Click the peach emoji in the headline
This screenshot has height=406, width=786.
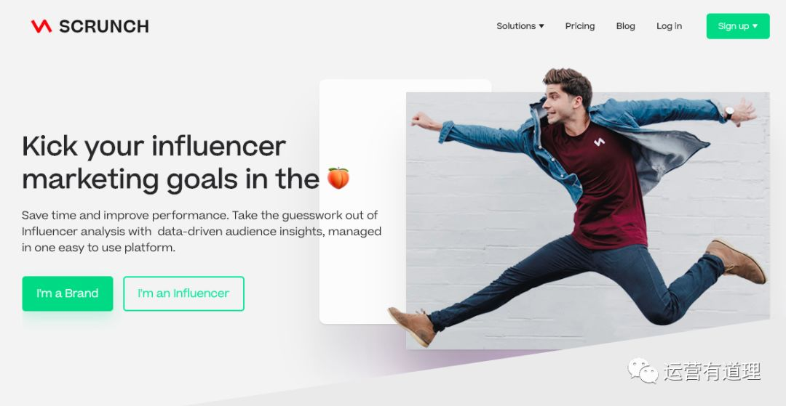click(x=338, y=178)
